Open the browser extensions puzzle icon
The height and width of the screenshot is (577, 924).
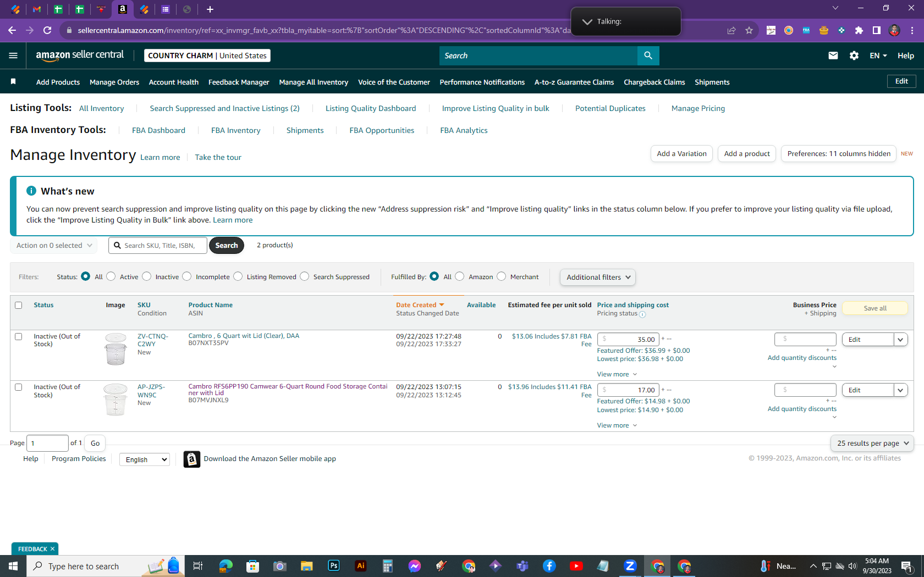(x=859, y=30)
